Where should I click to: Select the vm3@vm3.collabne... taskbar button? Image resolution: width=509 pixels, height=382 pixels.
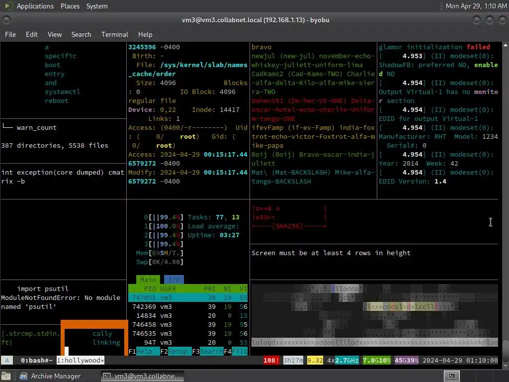click(x=142, y=376)
